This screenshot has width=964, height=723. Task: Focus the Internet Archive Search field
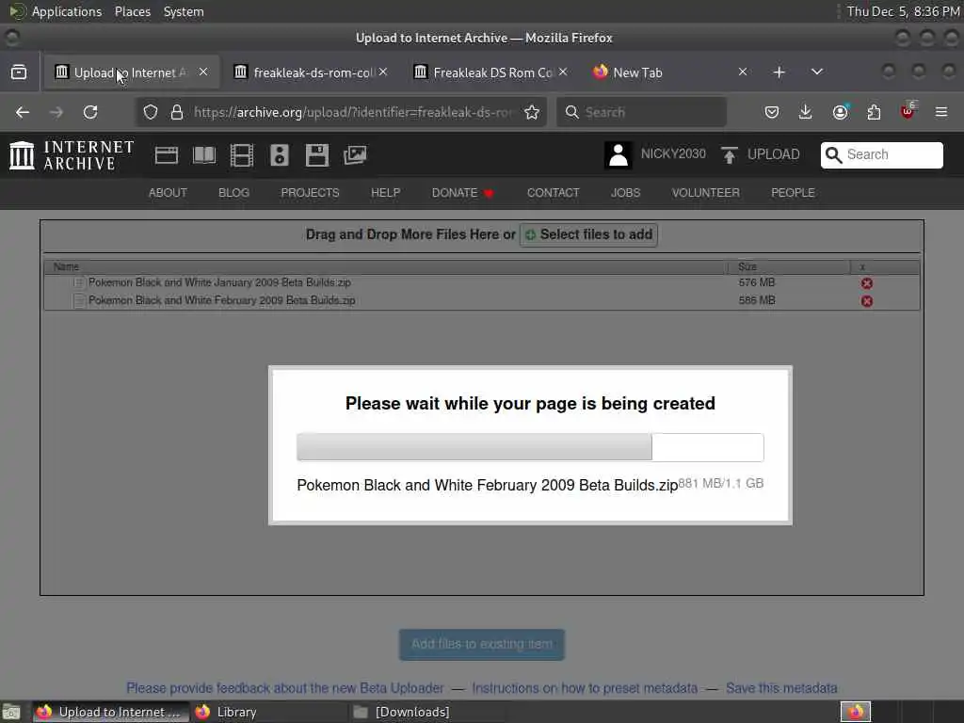[x=881, y=155]
